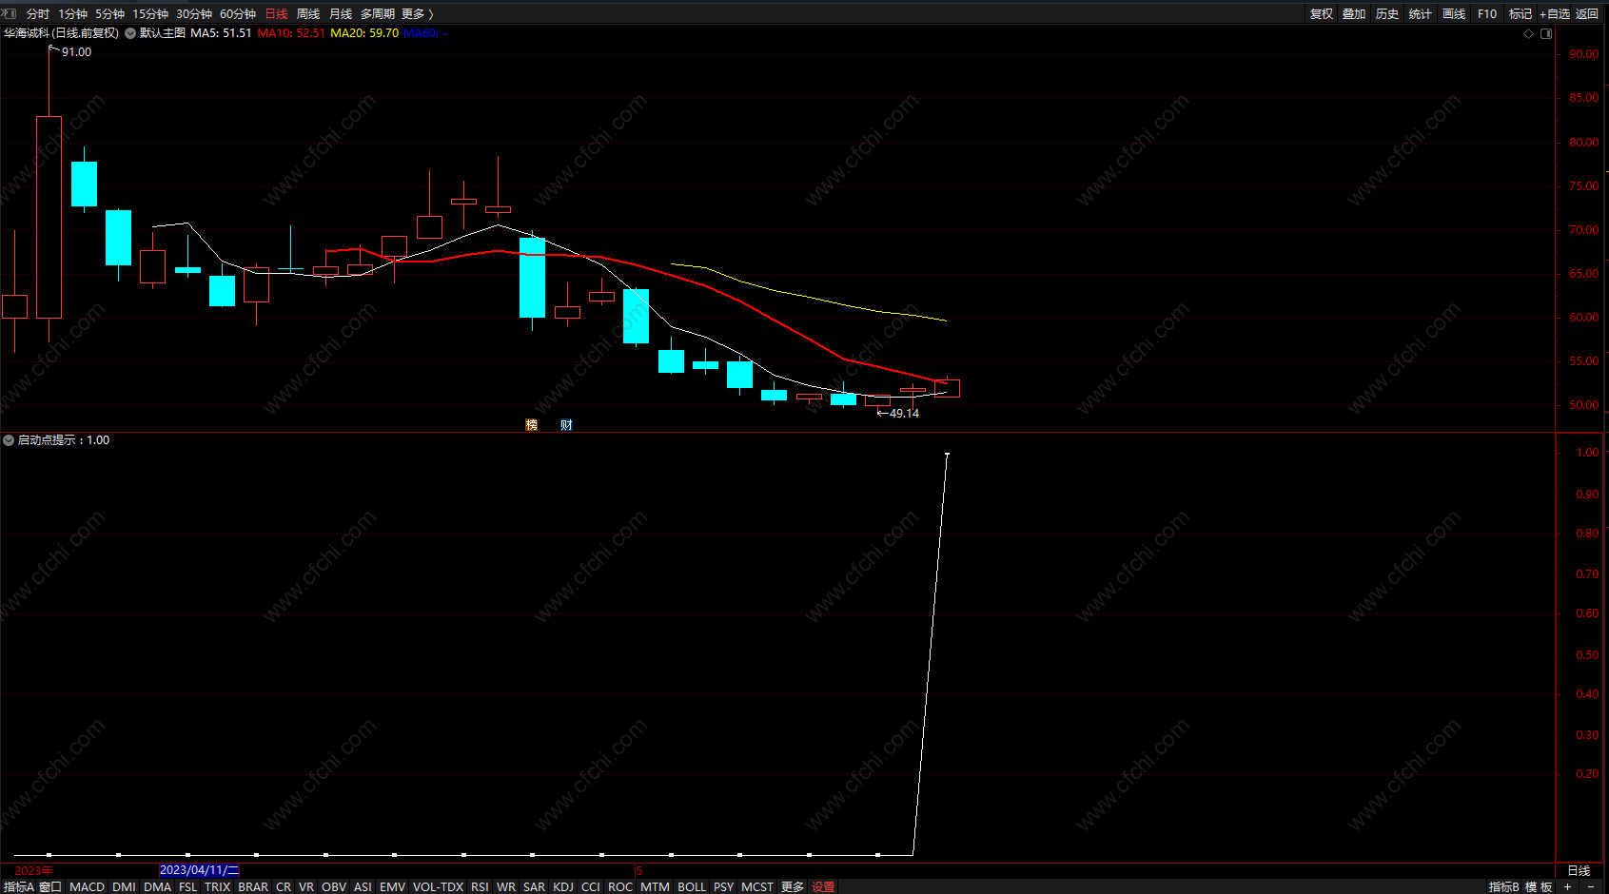Open the main chart indicator dropdown circle
1609x894 pixels.
[130, 33]
